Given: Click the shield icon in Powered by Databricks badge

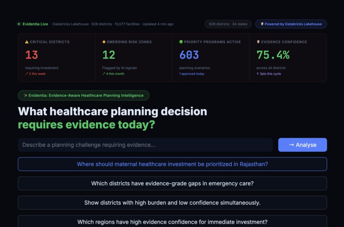Looking at the screenshot, I should (x=262, y=24).
